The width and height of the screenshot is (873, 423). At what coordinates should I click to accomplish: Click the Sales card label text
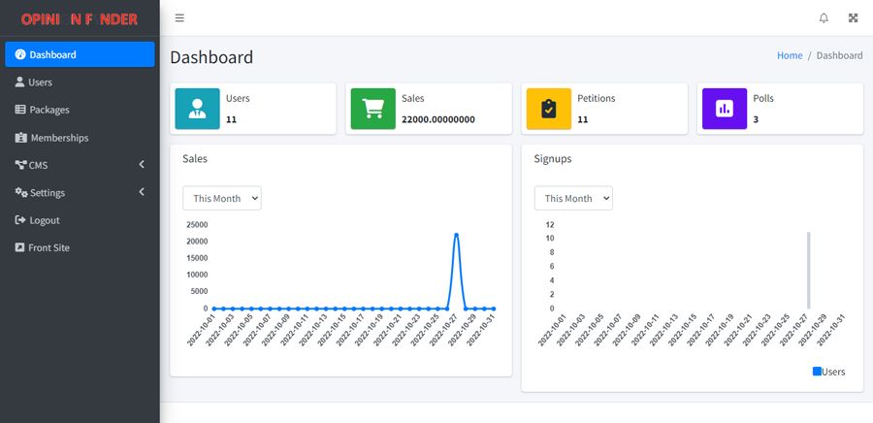click(x=412, y=98)
